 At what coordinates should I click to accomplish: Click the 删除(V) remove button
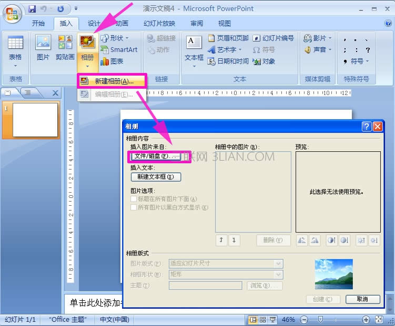[273, 240]
